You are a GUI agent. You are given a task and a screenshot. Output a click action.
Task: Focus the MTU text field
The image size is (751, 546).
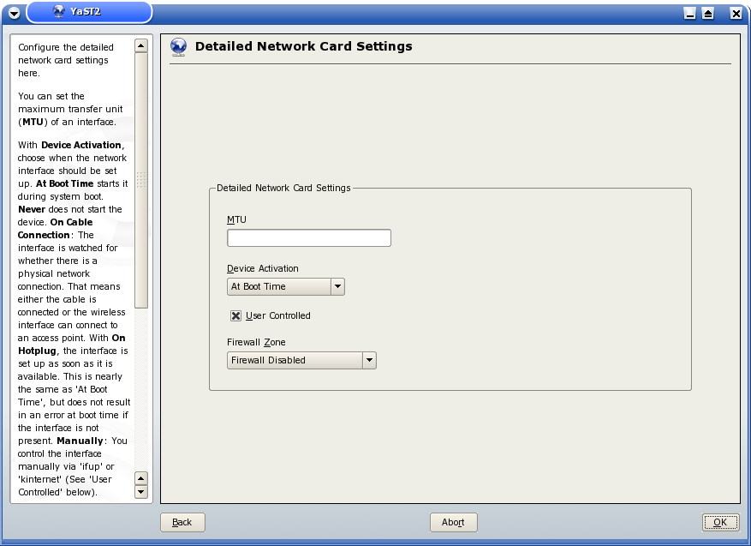(308, 237)
